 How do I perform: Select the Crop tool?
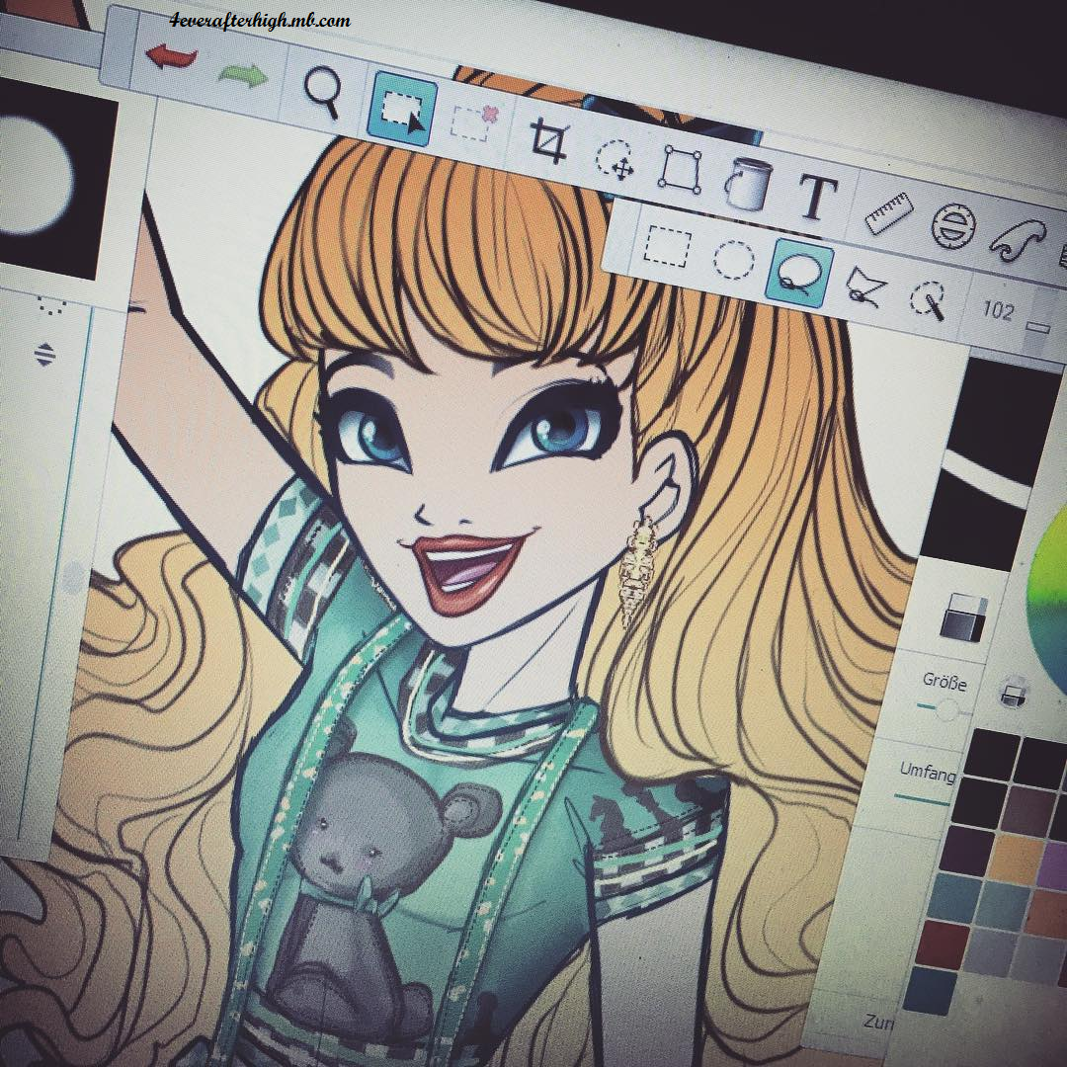coord(548,141)
